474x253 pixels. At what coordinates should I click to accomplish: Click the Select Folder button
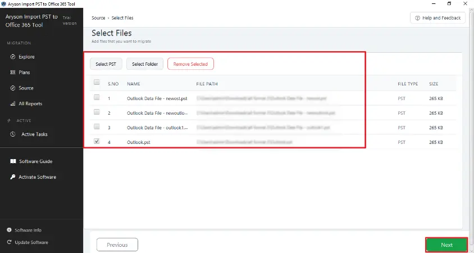pos(145,64)
